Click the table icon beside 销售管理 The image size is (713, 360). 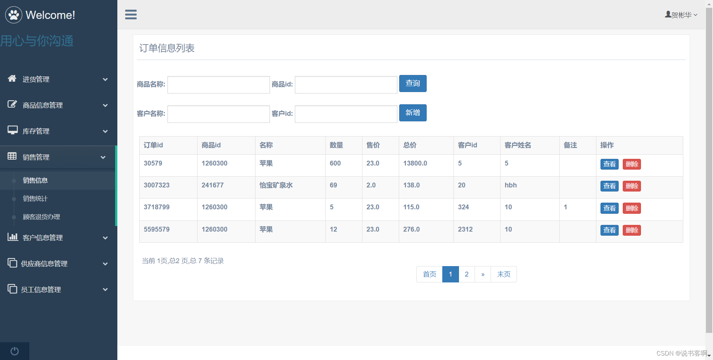coord(12,156)
